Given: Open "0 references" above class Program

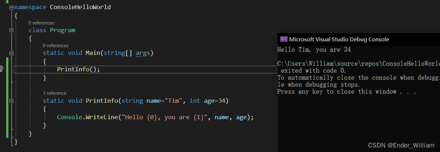Looking at the screenshot, I should click(41, 23).
